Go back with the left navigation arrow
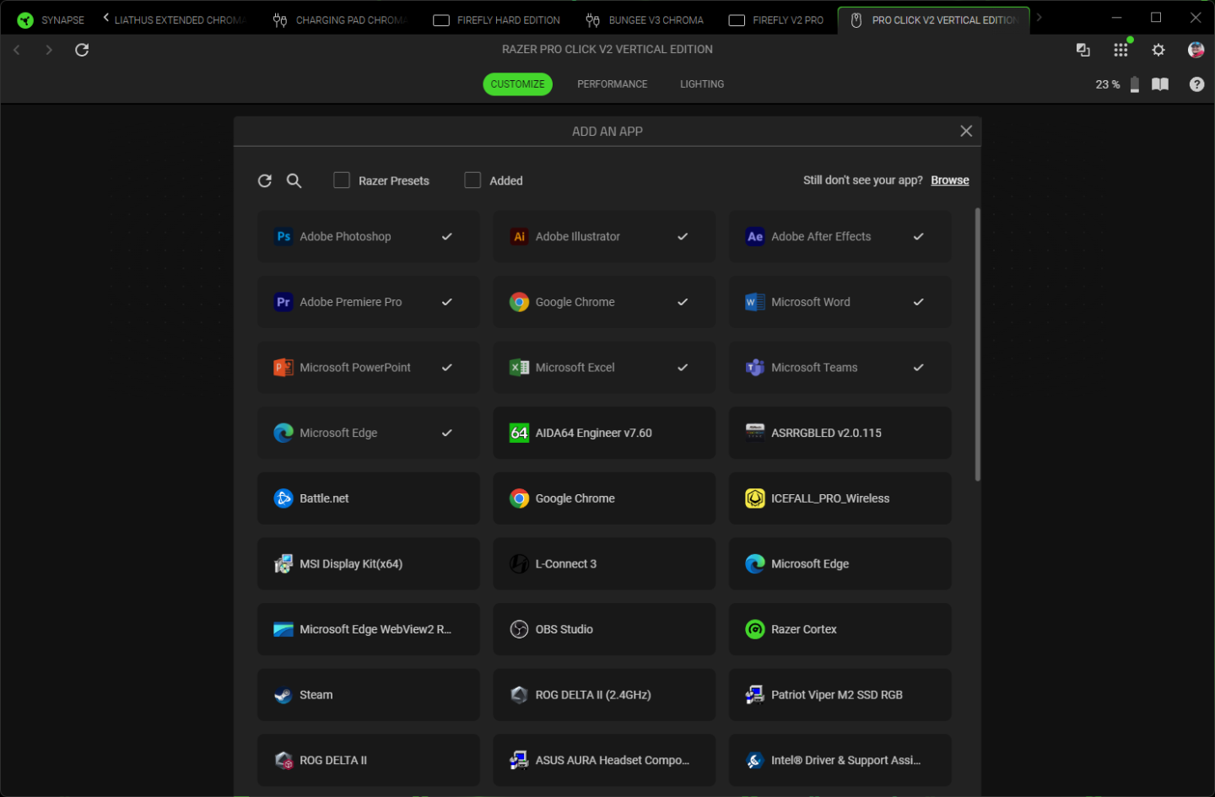This screenshot has width=1215, height=797. [x=17, y=50]
